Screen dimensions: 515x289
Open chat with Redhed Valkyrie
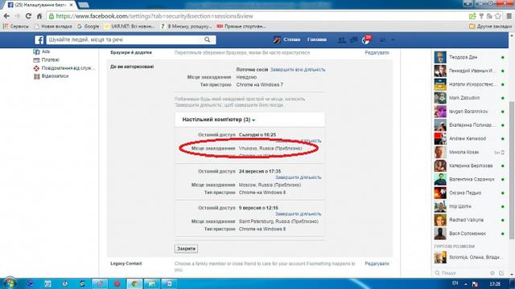pos(469,220)
